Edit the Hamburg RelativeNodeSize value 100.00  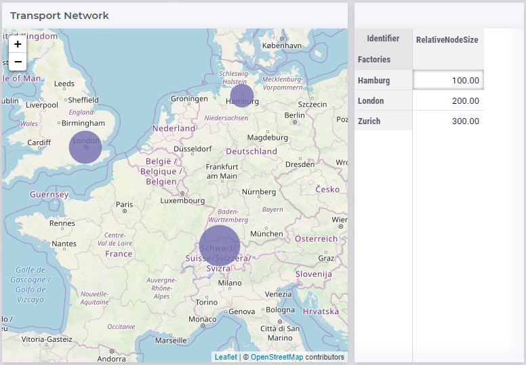pyautogui.click(x=448, y=80)
